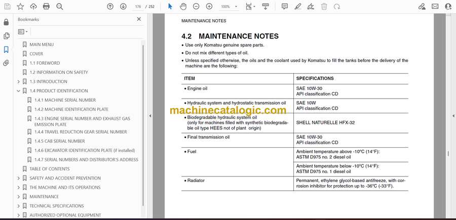Jump to the 1.1 FOREWORD bookmark

pos(45,63)
